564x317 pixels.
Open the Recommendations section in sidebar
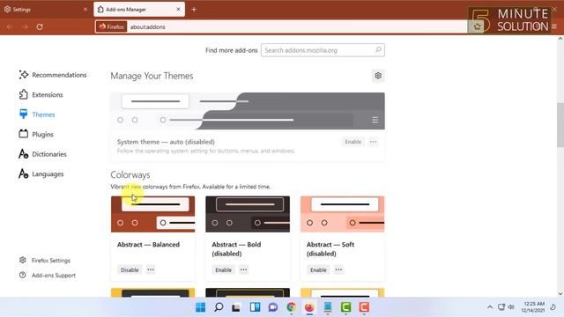pos(53,75)
